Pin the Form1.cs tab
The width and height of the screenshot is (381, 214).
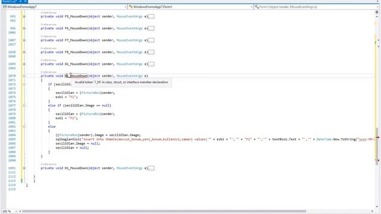coord(21,1)
